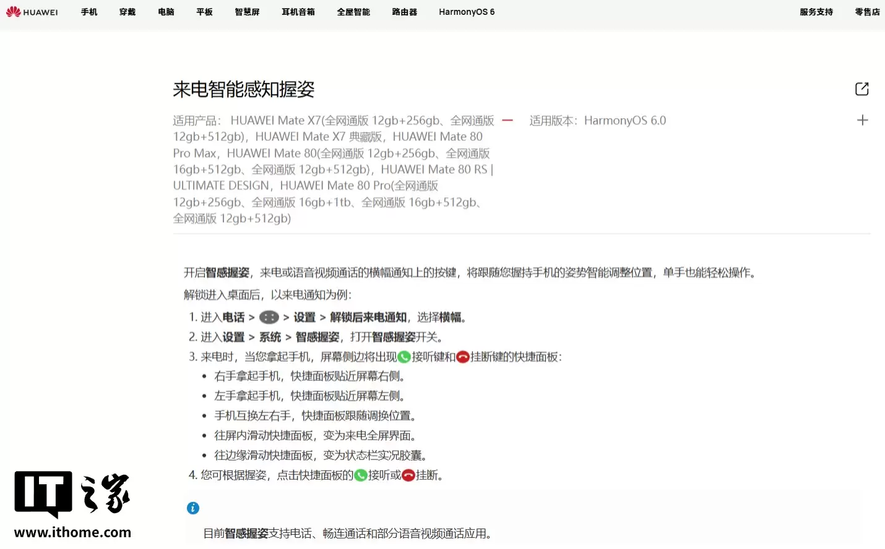Click the green answer icon in step 4

tap(360, 475)
